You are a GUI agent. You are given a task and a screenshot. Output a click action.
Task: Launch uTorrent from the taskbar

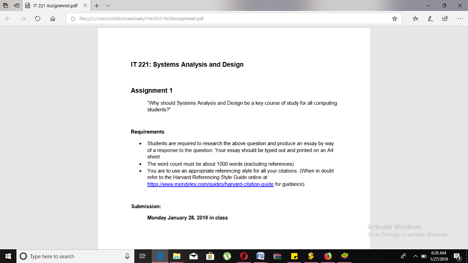pyautogui.click(x=227, y=256)
